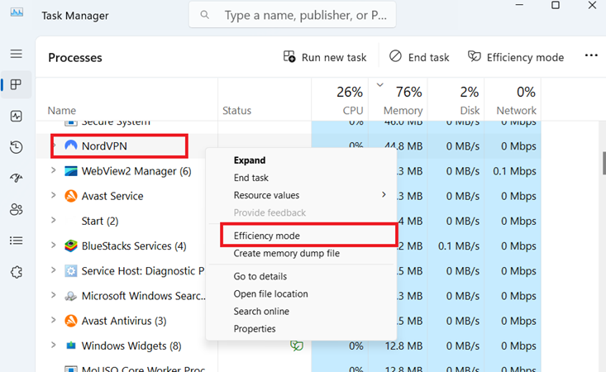
Task: Open the hamburger navigation menu
Action: point(17,54)
